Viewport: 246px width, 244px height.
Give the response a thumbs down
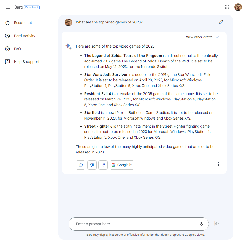click(92, 165)
